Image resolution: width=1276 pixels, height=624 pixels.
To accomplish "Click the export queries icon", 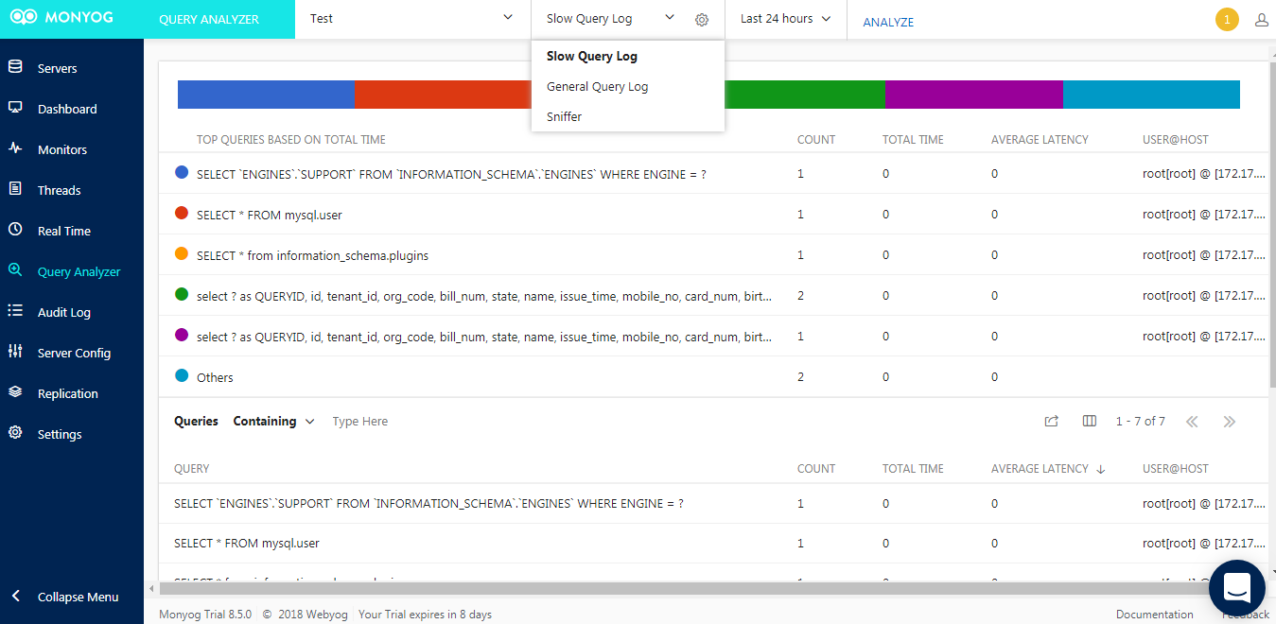I will [x=1051, y=422].
